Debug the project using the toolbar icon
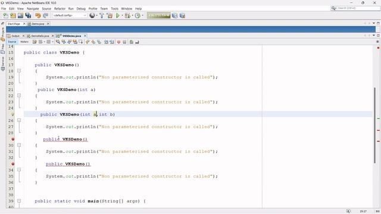Viewport: 381px width, 214px height. click(127, 15)
